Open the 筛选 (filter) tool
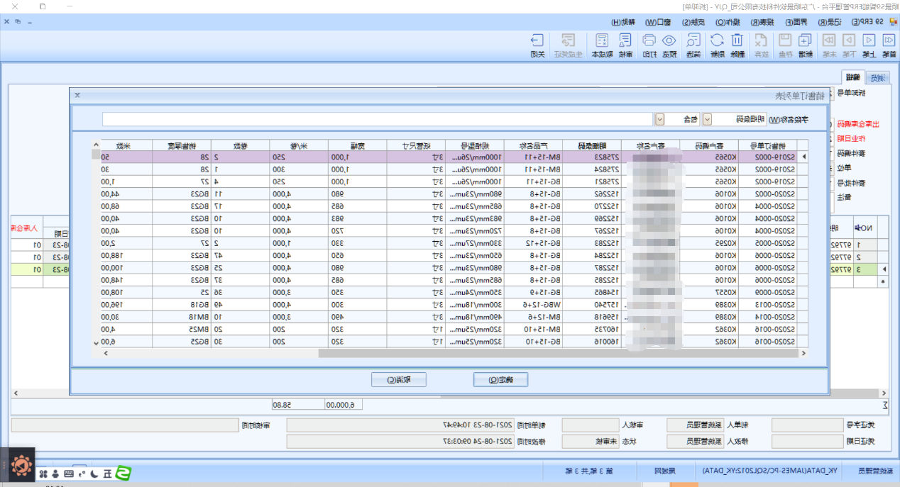 click(x=693, y=45)
